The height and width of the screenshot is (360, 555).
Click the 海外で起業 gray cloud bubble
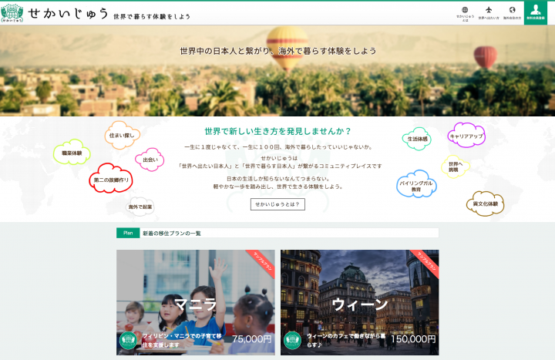pos(140,207)
